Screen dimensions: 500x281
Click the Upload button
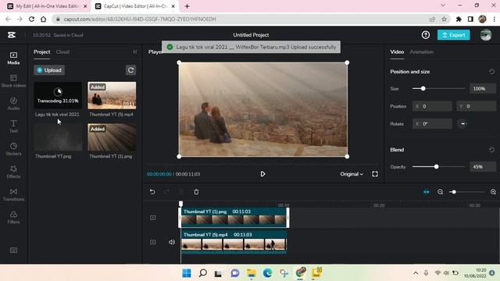[x=49, y=70]
